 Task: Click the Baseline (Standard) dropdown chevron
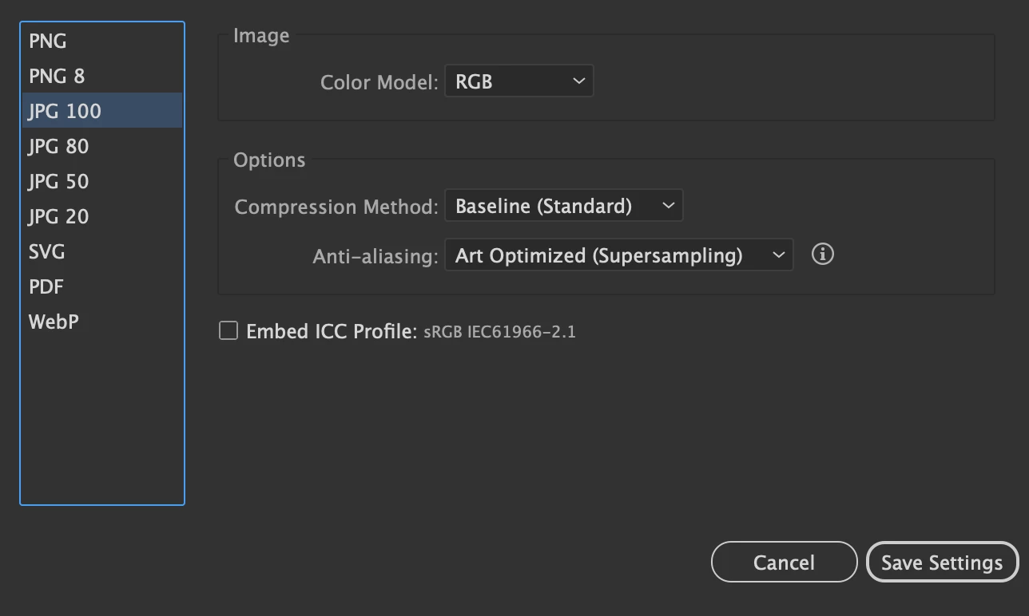pos(669,206)
